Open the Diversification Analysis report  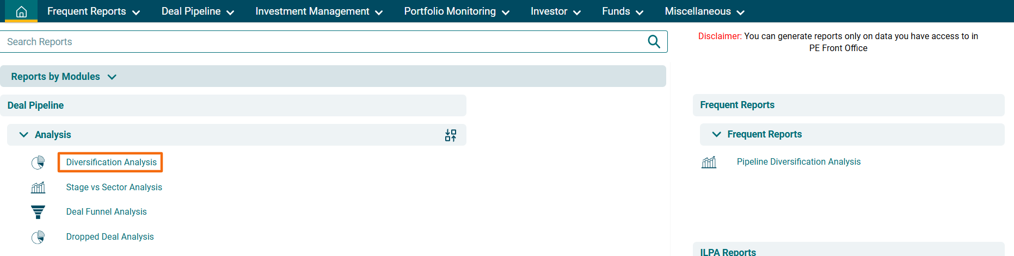111,163
